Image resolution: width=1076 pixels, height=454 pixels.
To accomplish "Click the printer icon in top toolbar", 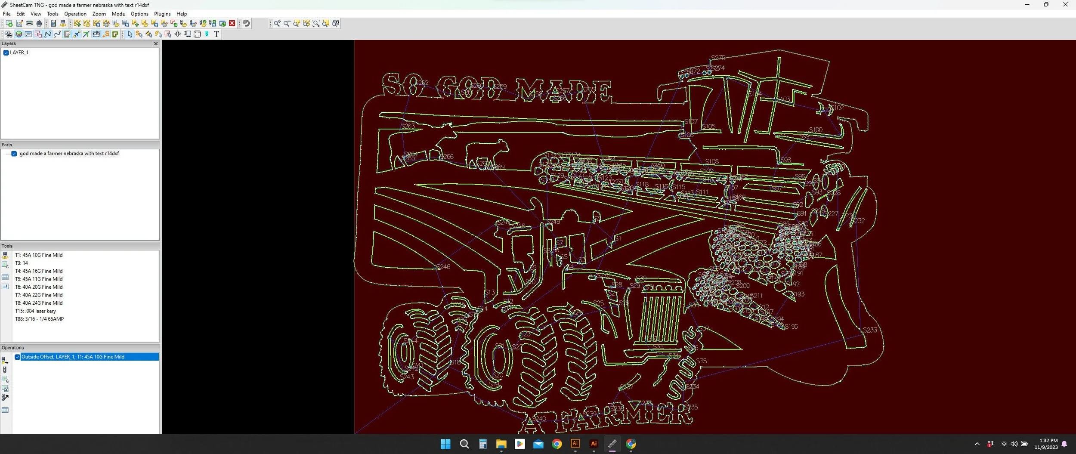I will 29,23.
